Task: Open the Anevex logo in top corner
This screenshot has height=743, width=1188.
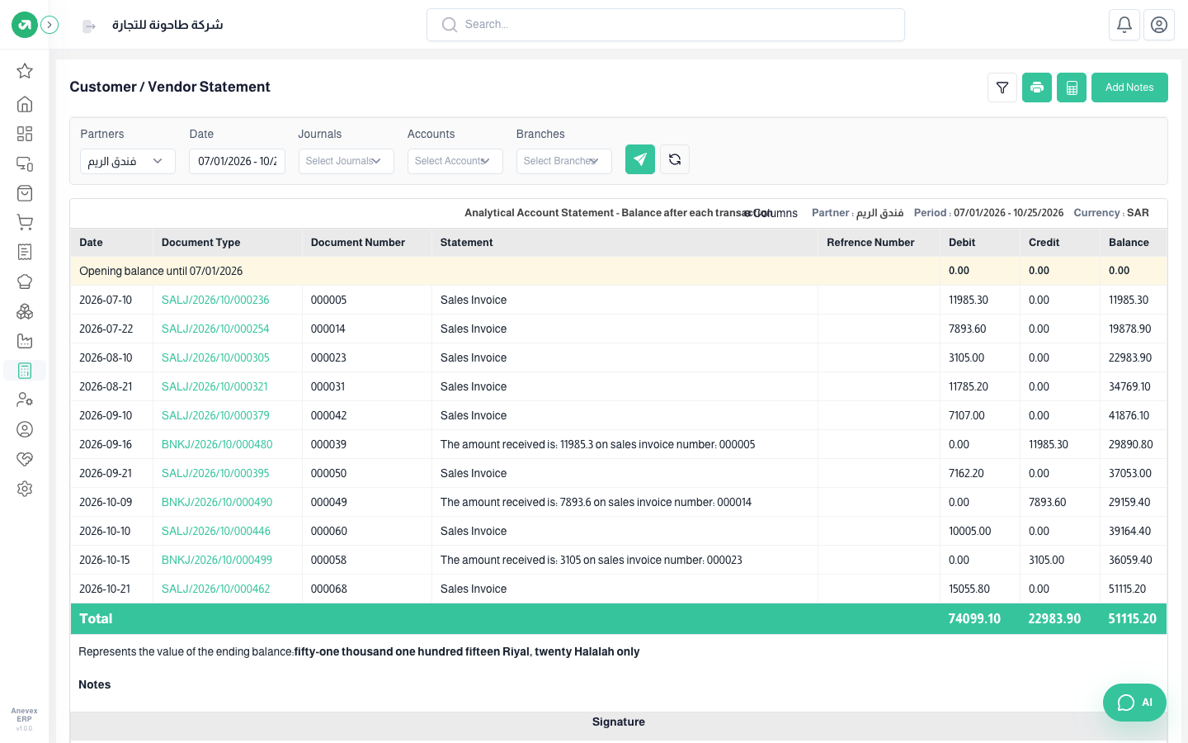Action: click(x=25, y=25)
